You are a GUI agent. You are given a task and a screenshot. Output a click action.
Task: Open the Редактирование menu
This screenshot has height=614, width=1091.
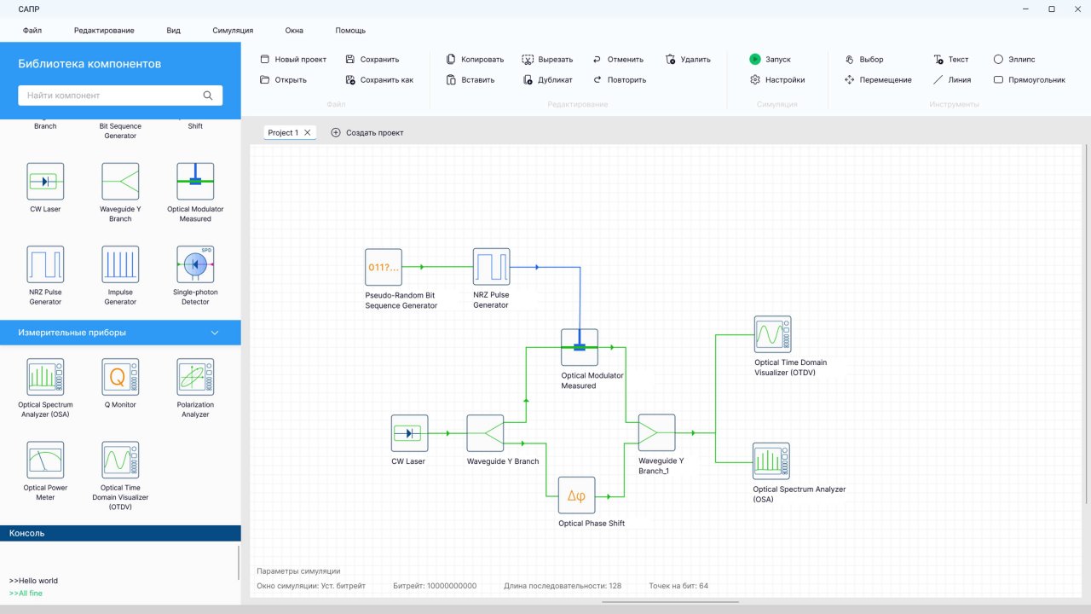click(x=104, y=31)
